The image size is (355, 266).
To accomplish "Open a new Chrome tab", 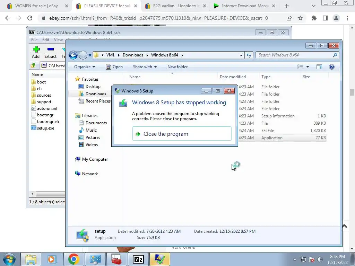I will (x=287, y=6).
